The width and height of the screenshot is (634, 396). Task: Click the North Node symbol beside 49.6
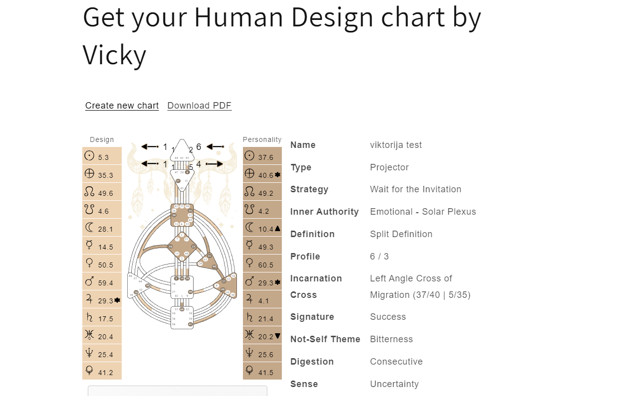coord(89,191)
